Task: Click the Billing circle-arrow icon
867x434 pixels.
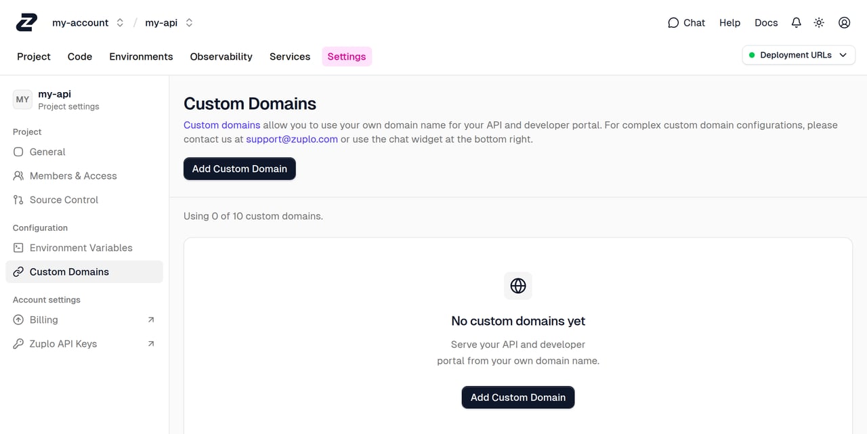Action: [x=18, y=320]
